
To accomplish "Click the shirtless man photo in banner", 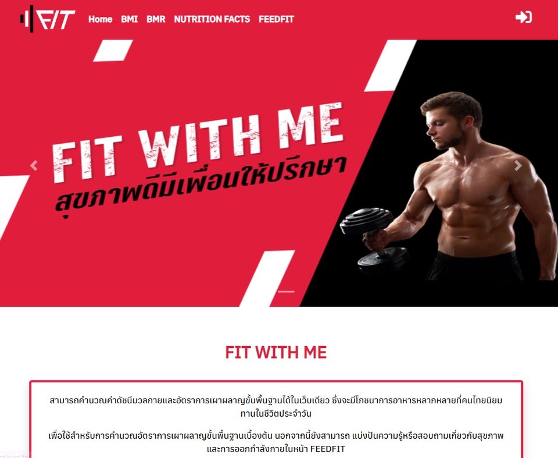I will tap(477, 185).
